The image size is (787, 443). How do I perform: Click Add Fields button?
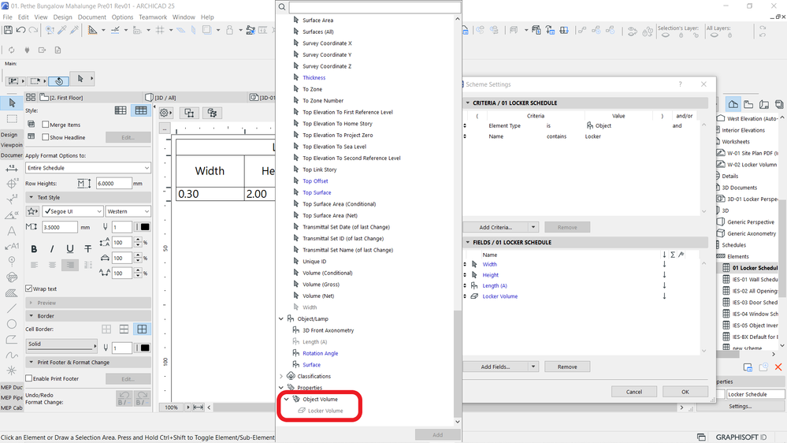click(x=496, y=367)
